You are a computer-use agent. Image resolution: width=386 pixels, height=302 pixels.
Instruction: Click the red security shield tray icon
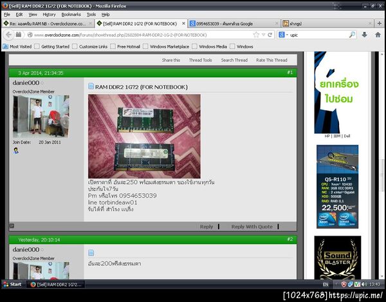click(x=344, y=284)
